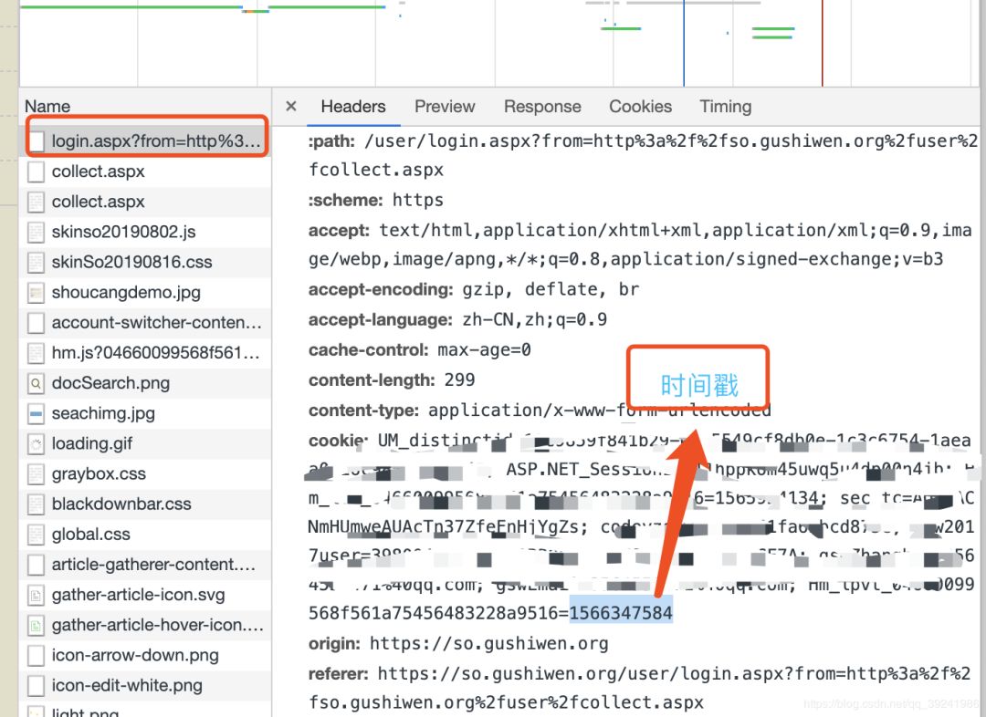This screenshot has height=717, width=986.
Task: Select shoucangdemo.jpg request
Action: click(146, 292)
